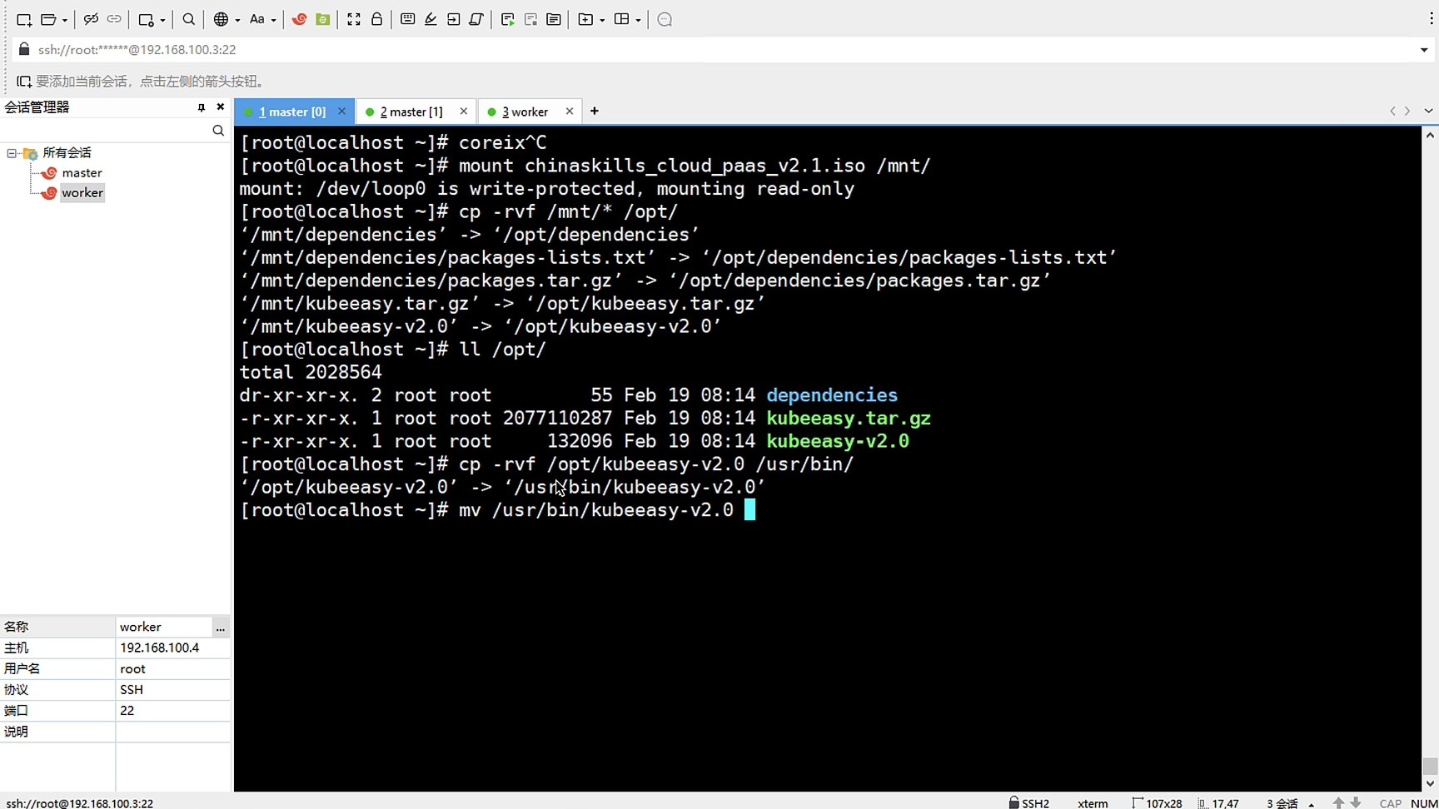Expand the new tab group dropdown
This screenshot has height=809, width=1439.
601,20
